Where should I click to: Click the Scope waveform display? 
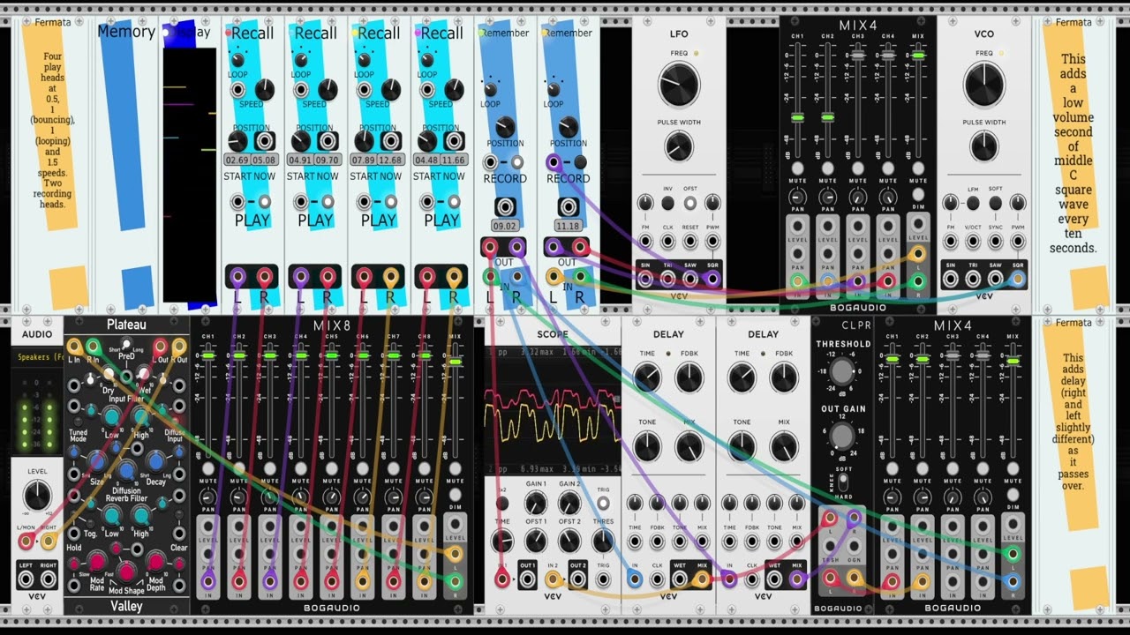(552, 412)
